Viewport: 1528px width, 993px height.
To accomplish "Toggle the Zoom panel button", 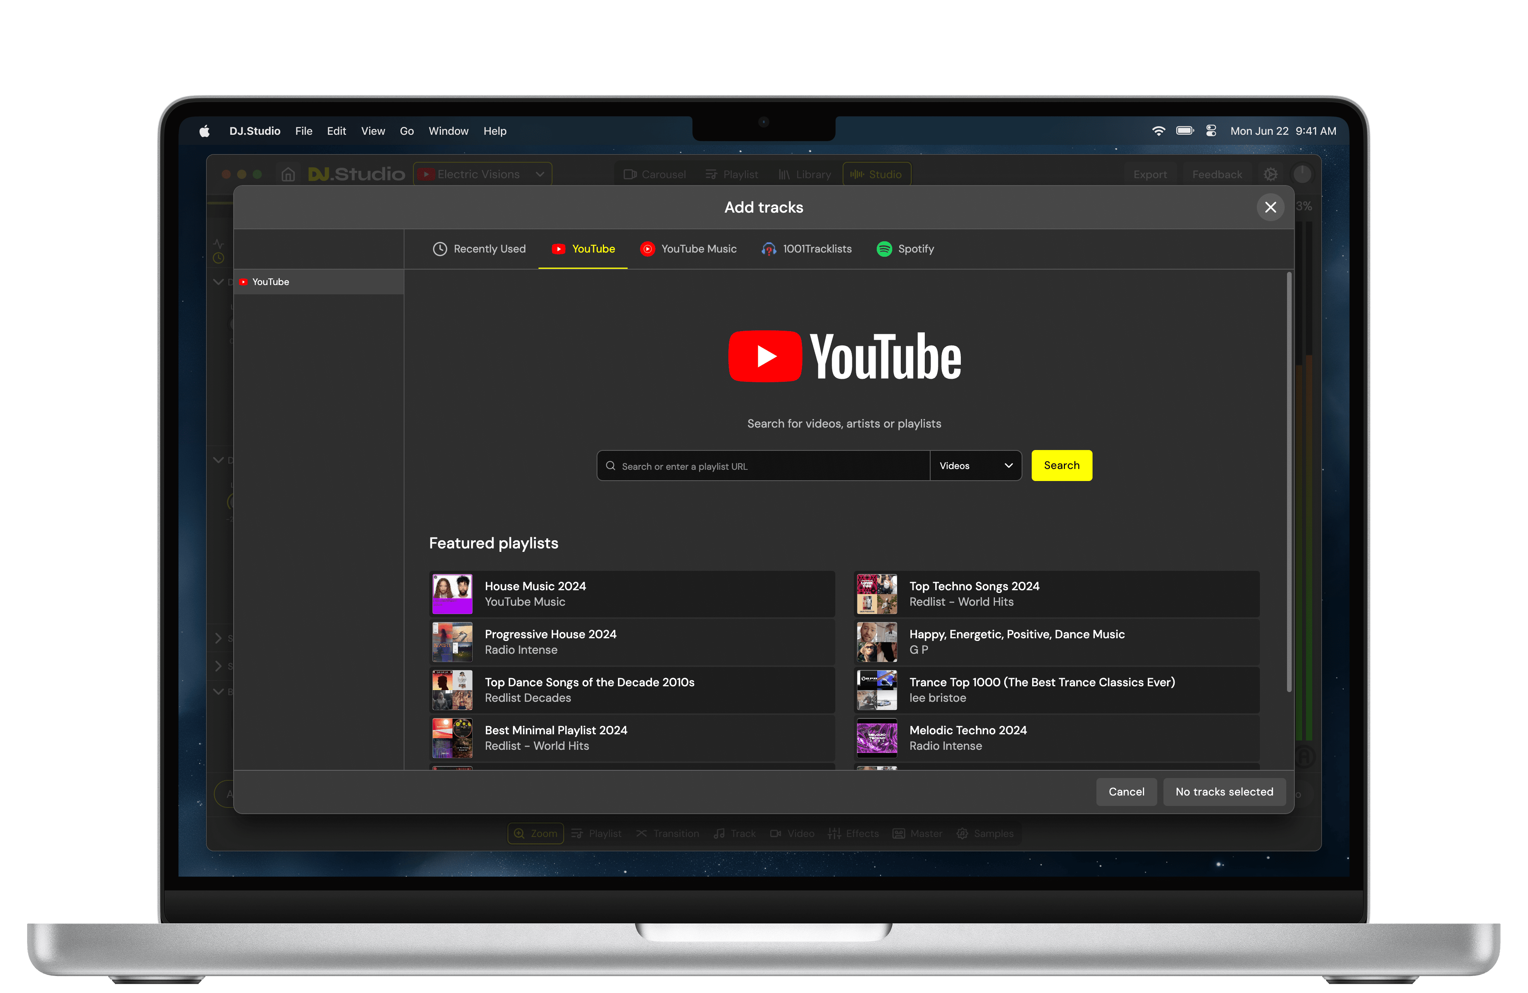I will pyautogui.click(x=535, y=834).
